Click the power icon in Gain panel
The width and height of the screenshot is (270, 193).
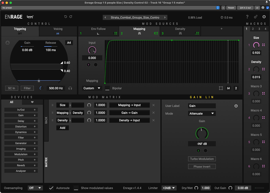click(236, 106)
